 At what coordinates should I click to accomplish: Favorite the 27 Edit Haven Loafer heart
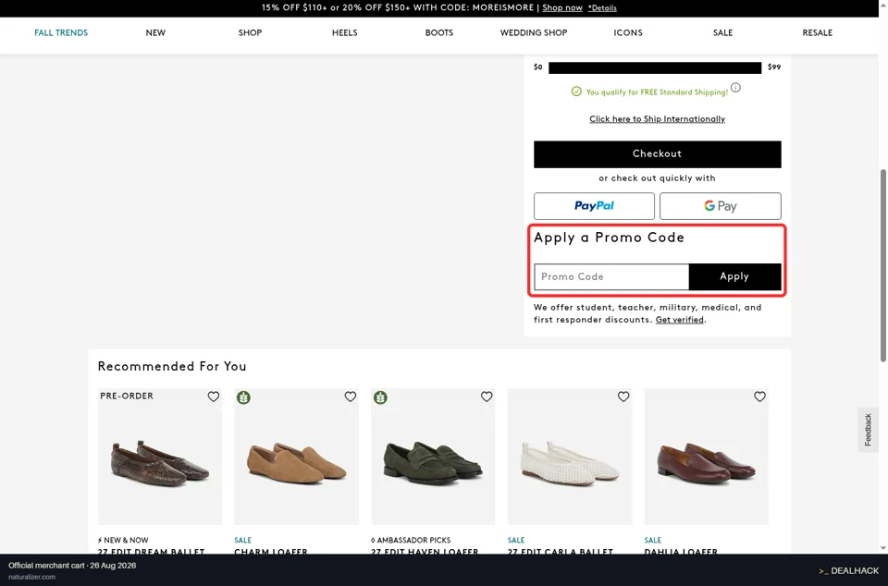pyautogui.click(x=487, y=397)
